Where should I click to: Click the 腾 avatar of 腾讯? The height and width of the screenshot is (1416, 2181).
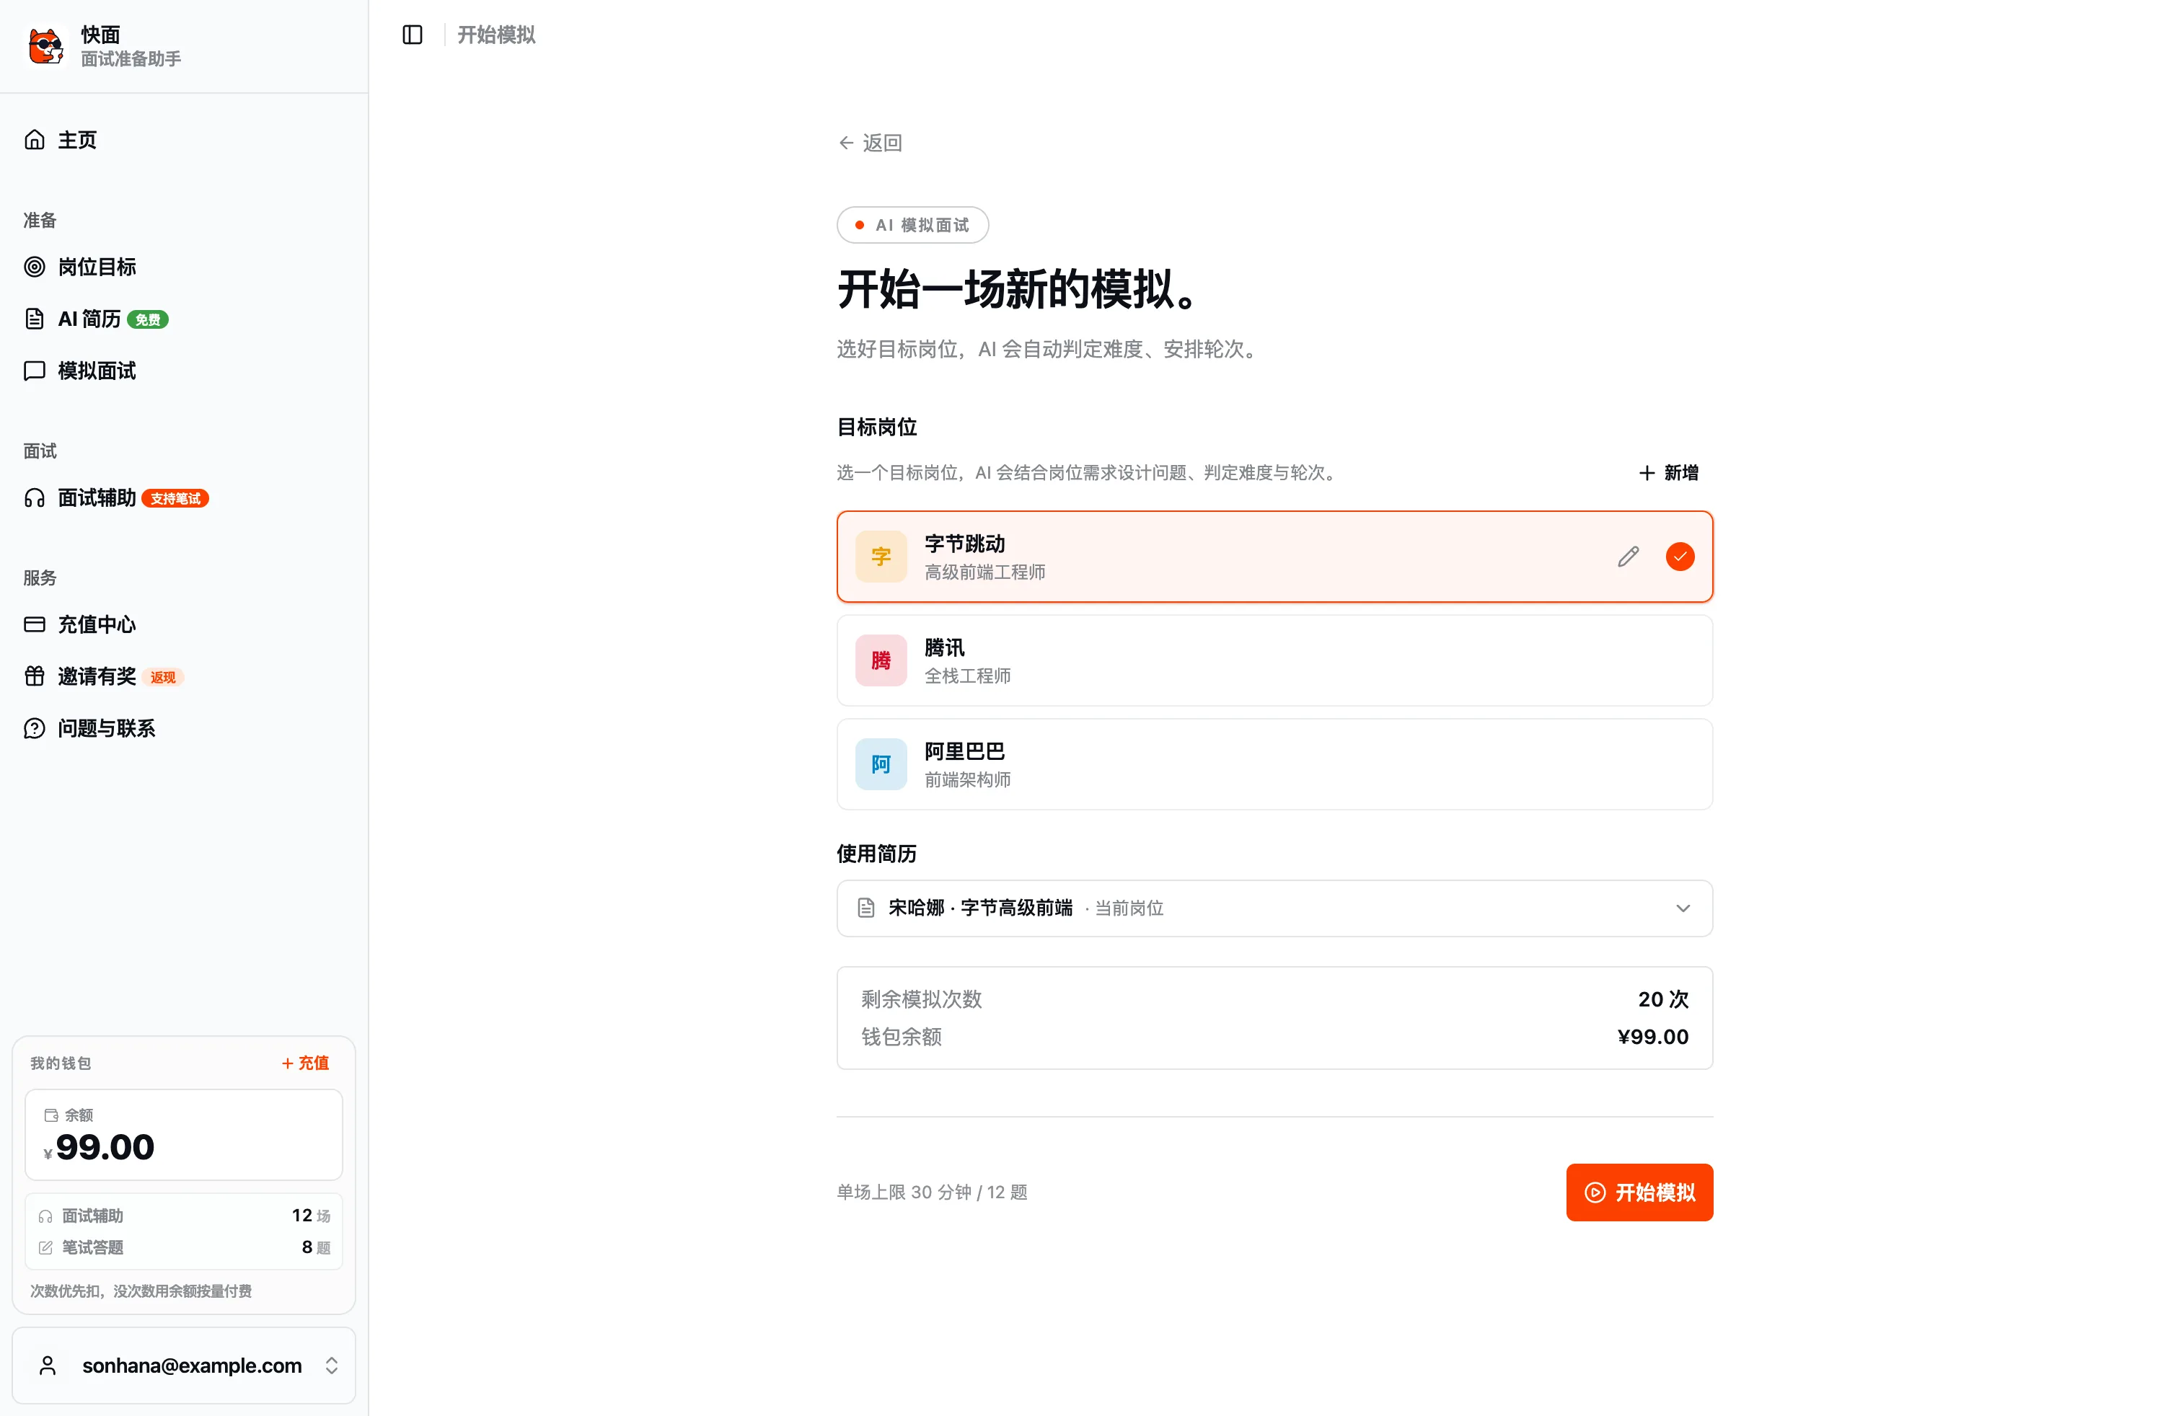pos(881,660)
